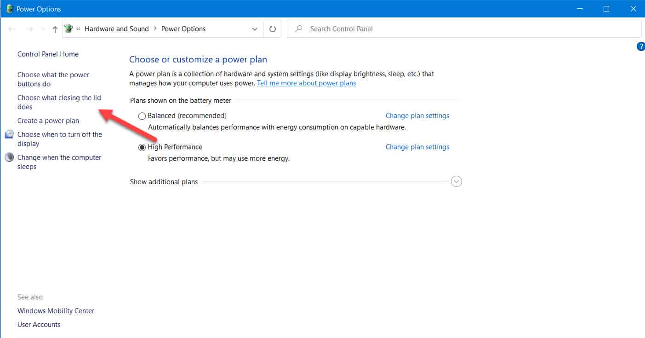The height and width of the screenshot is (338, 645).
Task: Maximize the Power Options window
Action: pyautogui.click(x=606, y=9)
